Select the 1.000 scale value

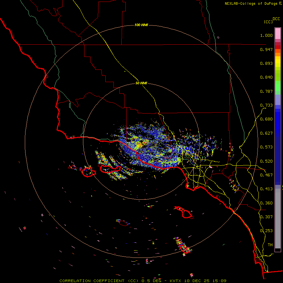(266, 35)
